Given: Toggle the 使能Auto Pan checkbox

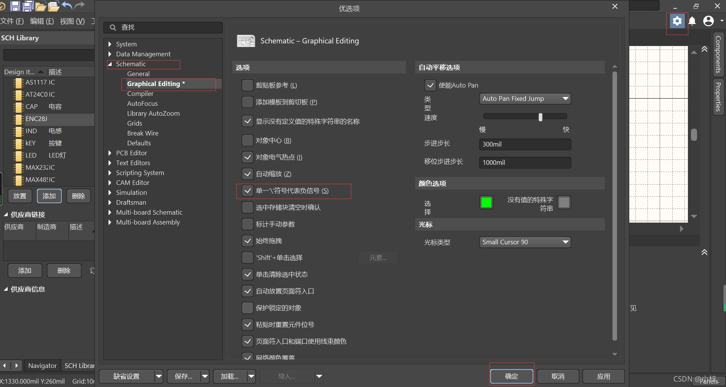Looking at the screenshot, I should tap(430, 85).
